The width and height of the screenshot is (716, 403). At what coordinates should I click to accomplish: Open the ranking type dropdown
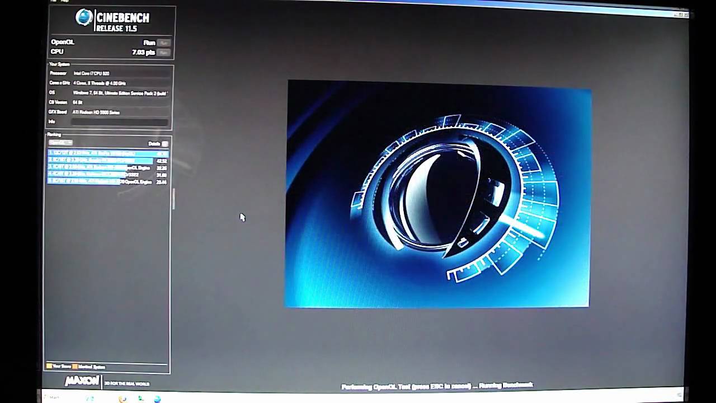[60, 143]
